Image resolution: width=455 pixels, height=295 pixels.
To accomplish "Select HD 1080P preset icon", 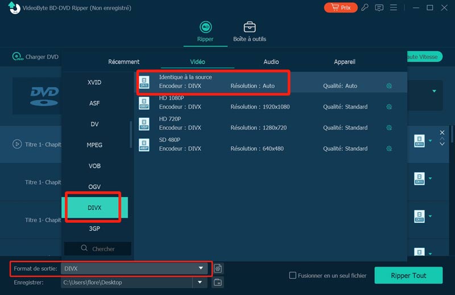I will coord(144,103).
